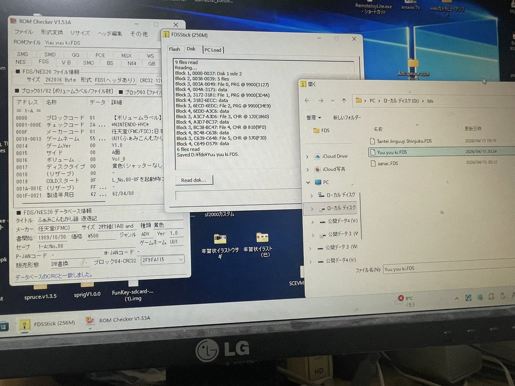Image resolution: width=515 pixels, height=386 pixels.
Task: Click the 'Saved D:\fds\Yuu yuu ki.FDS.' log line
Action: point(207,154)
